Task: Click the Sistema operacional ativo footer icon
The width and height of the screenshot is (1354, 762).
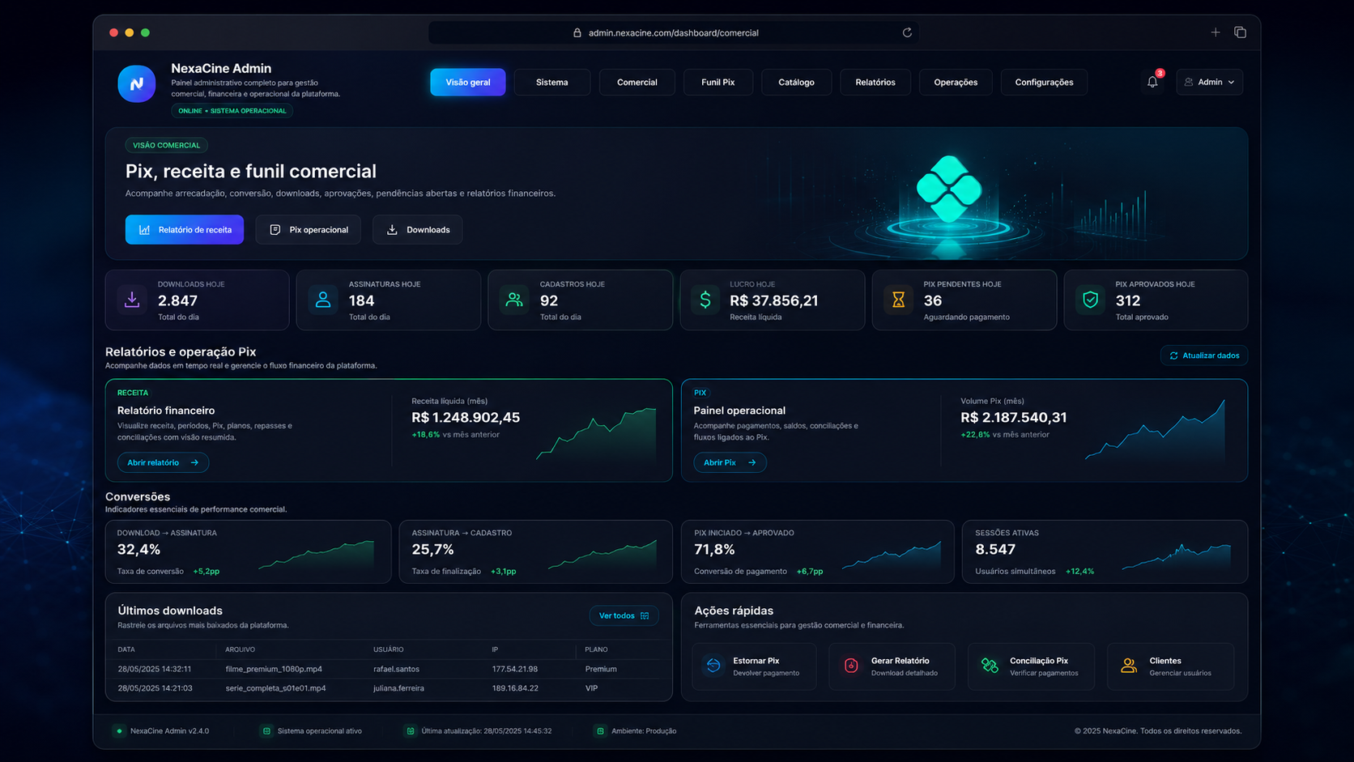Action: coord(266,731)
